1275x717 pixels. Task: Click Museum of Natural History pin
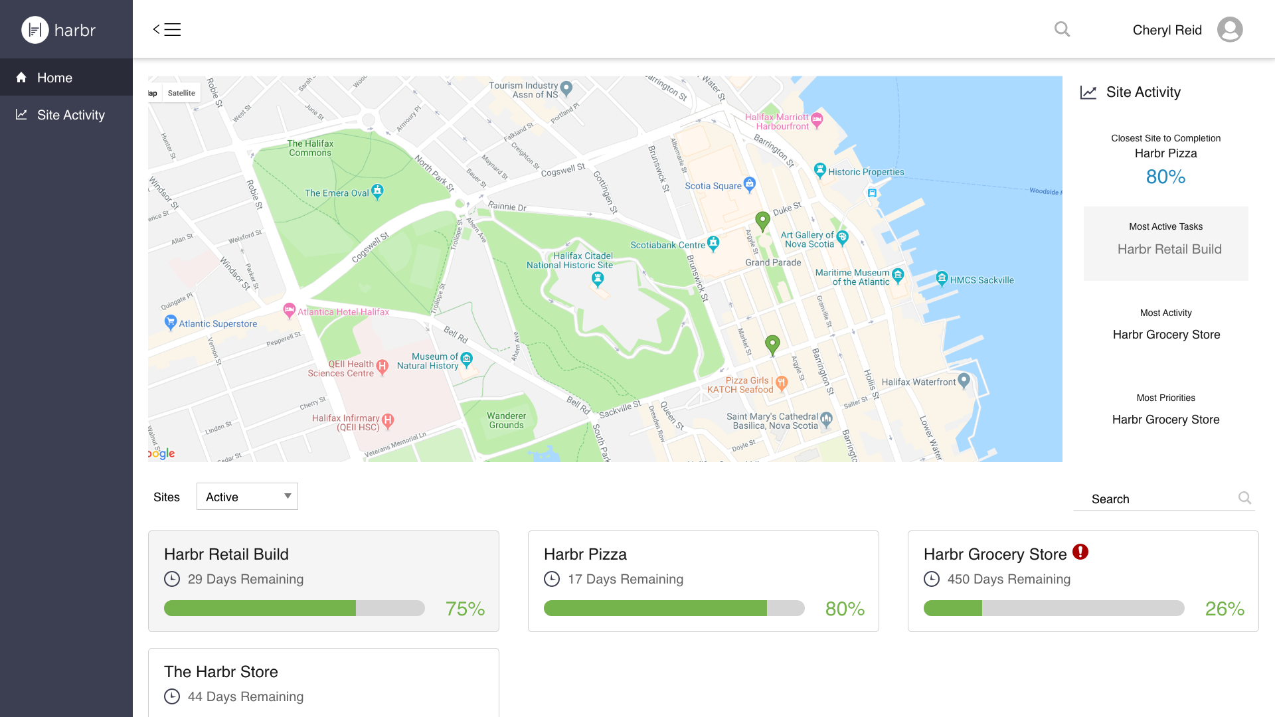coord(467,360)
